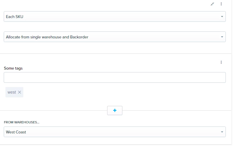Click the West Coast text in the warehouse field
233x146 pixels.
[x=16, y=132]
